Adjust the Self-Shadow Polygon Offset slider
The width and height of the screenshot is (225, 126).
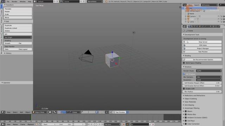click(202, 83)
